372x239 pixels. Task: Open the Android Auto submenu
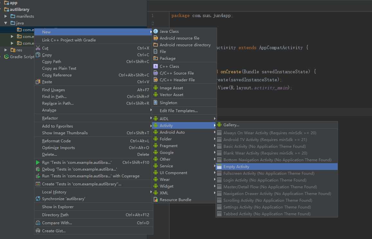[184, 132]
